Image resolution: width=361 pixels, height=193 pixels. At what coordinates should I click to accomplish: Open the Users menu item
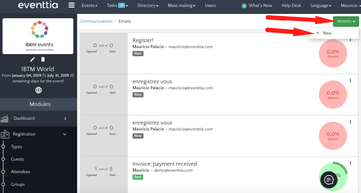[210, 6]
